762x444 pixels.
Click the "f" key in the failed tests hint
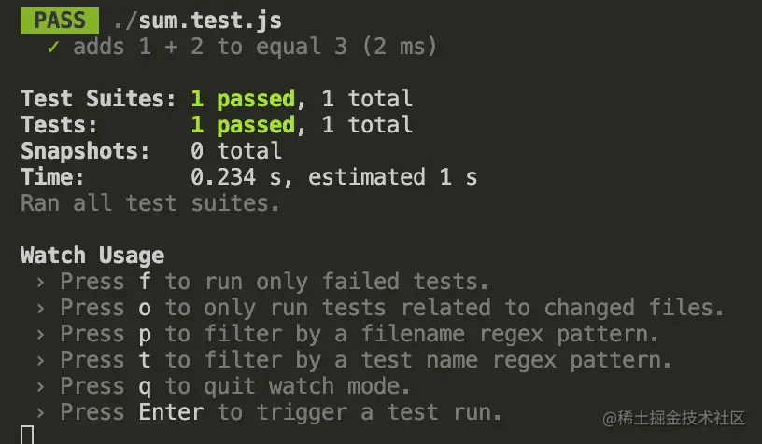144,282
